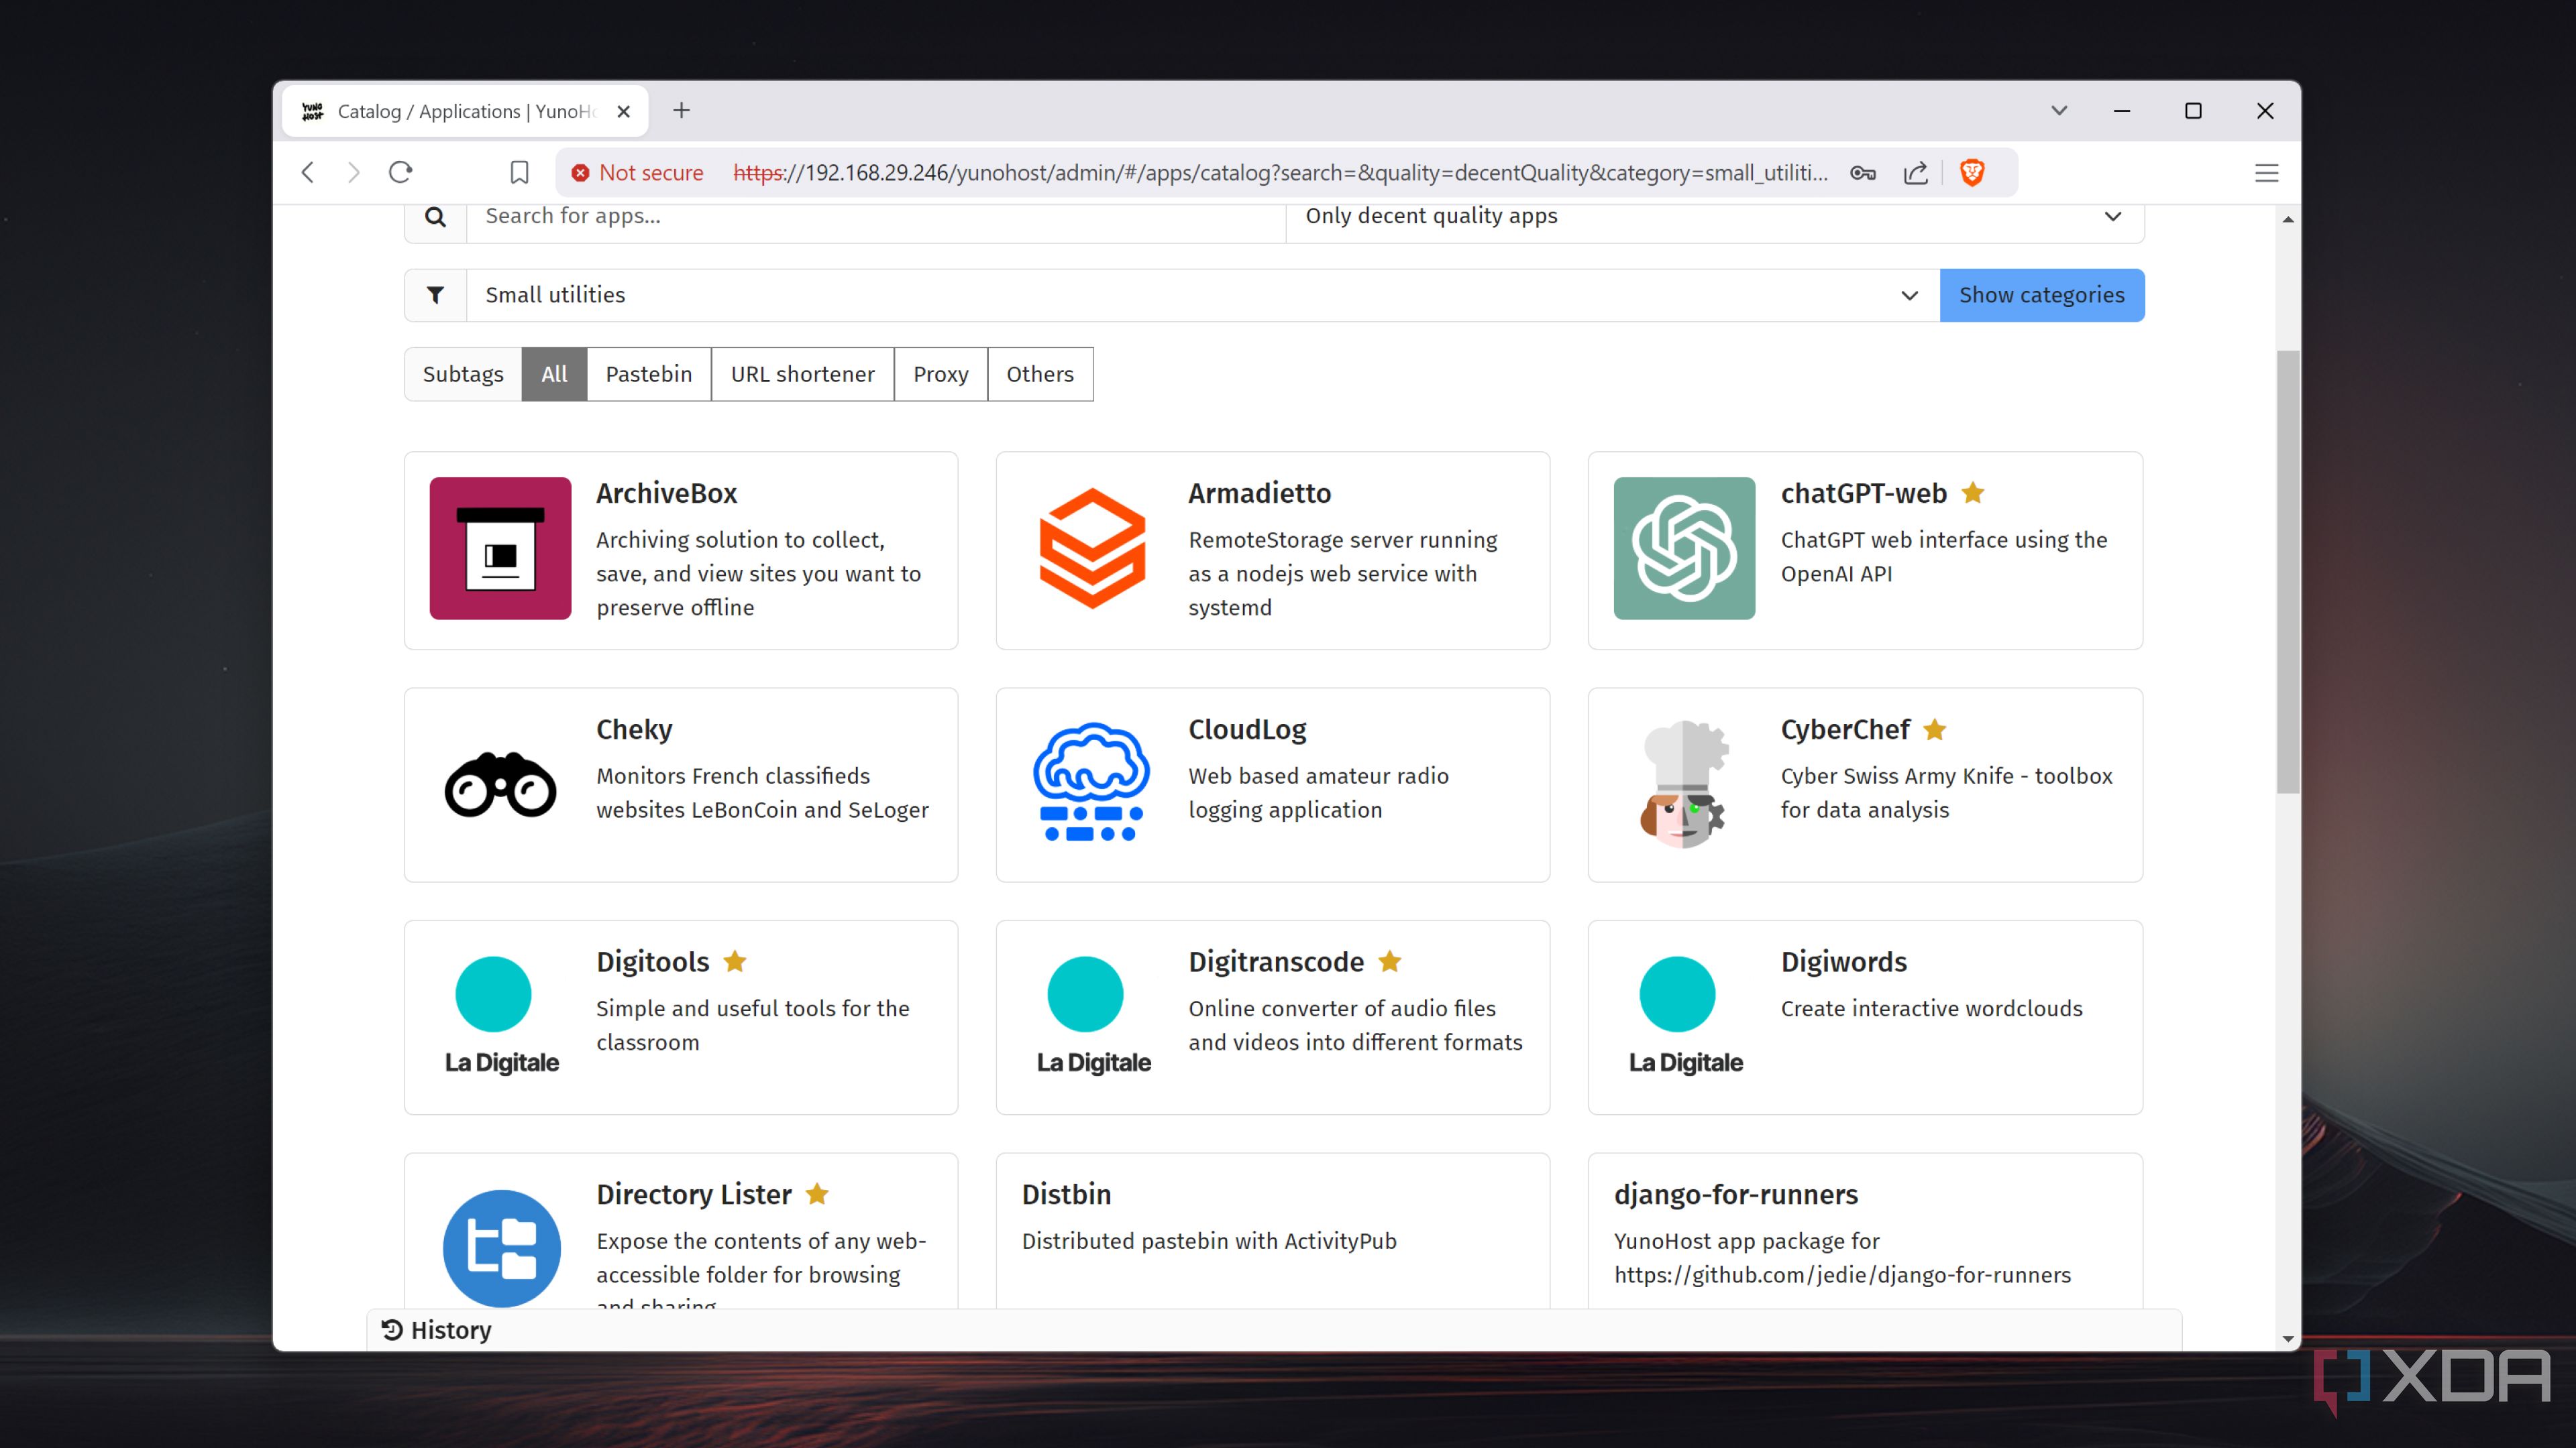Click the scrollbar down arrow
The height and width of the screenshot is (1448, 2576).
(x=2287, y=1338)
